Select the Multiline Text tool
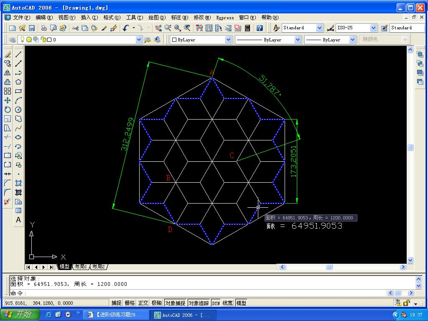428x321 pixels. 18,220
